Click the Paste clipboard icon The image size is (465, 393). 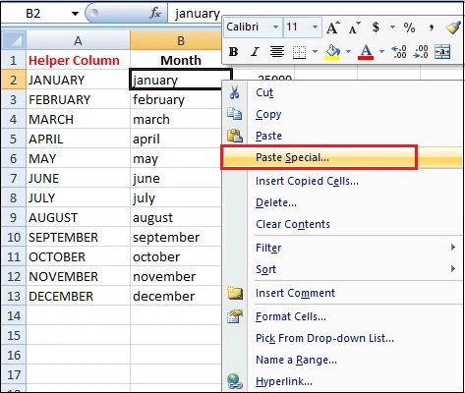coord(235,136)
